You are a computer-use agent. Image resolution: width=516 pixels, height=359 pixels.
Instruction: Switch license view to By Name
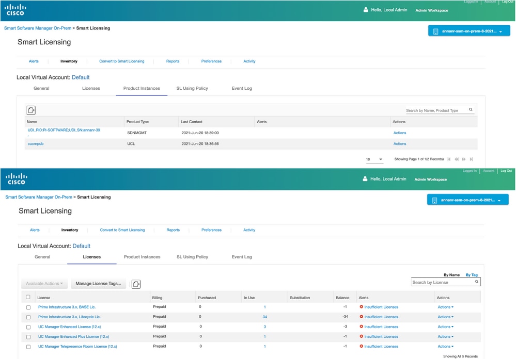tap(451, 275)
